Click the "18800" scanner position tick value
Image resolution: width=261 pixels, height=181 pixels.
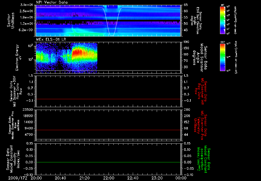28,116
